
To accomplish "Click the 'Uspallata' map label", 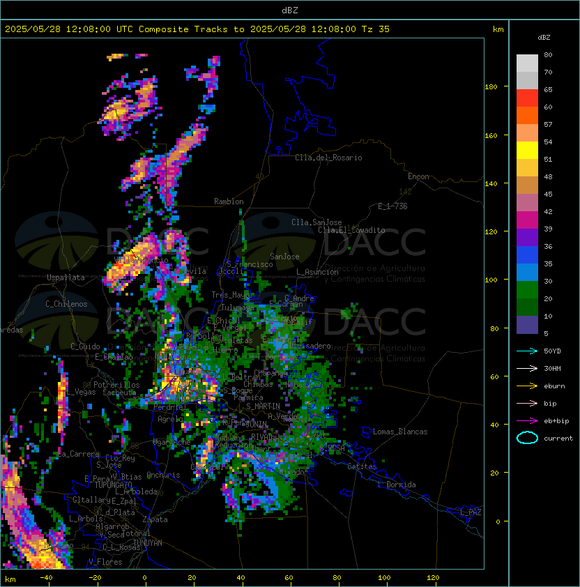I will (66, 277).
